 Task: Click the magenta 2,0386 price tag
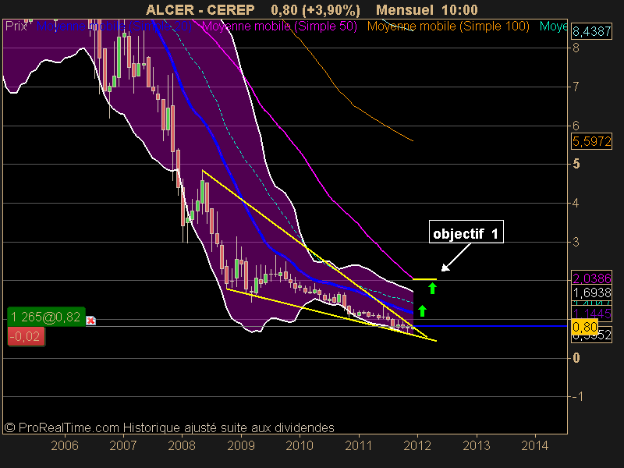(x=591, y=278)
